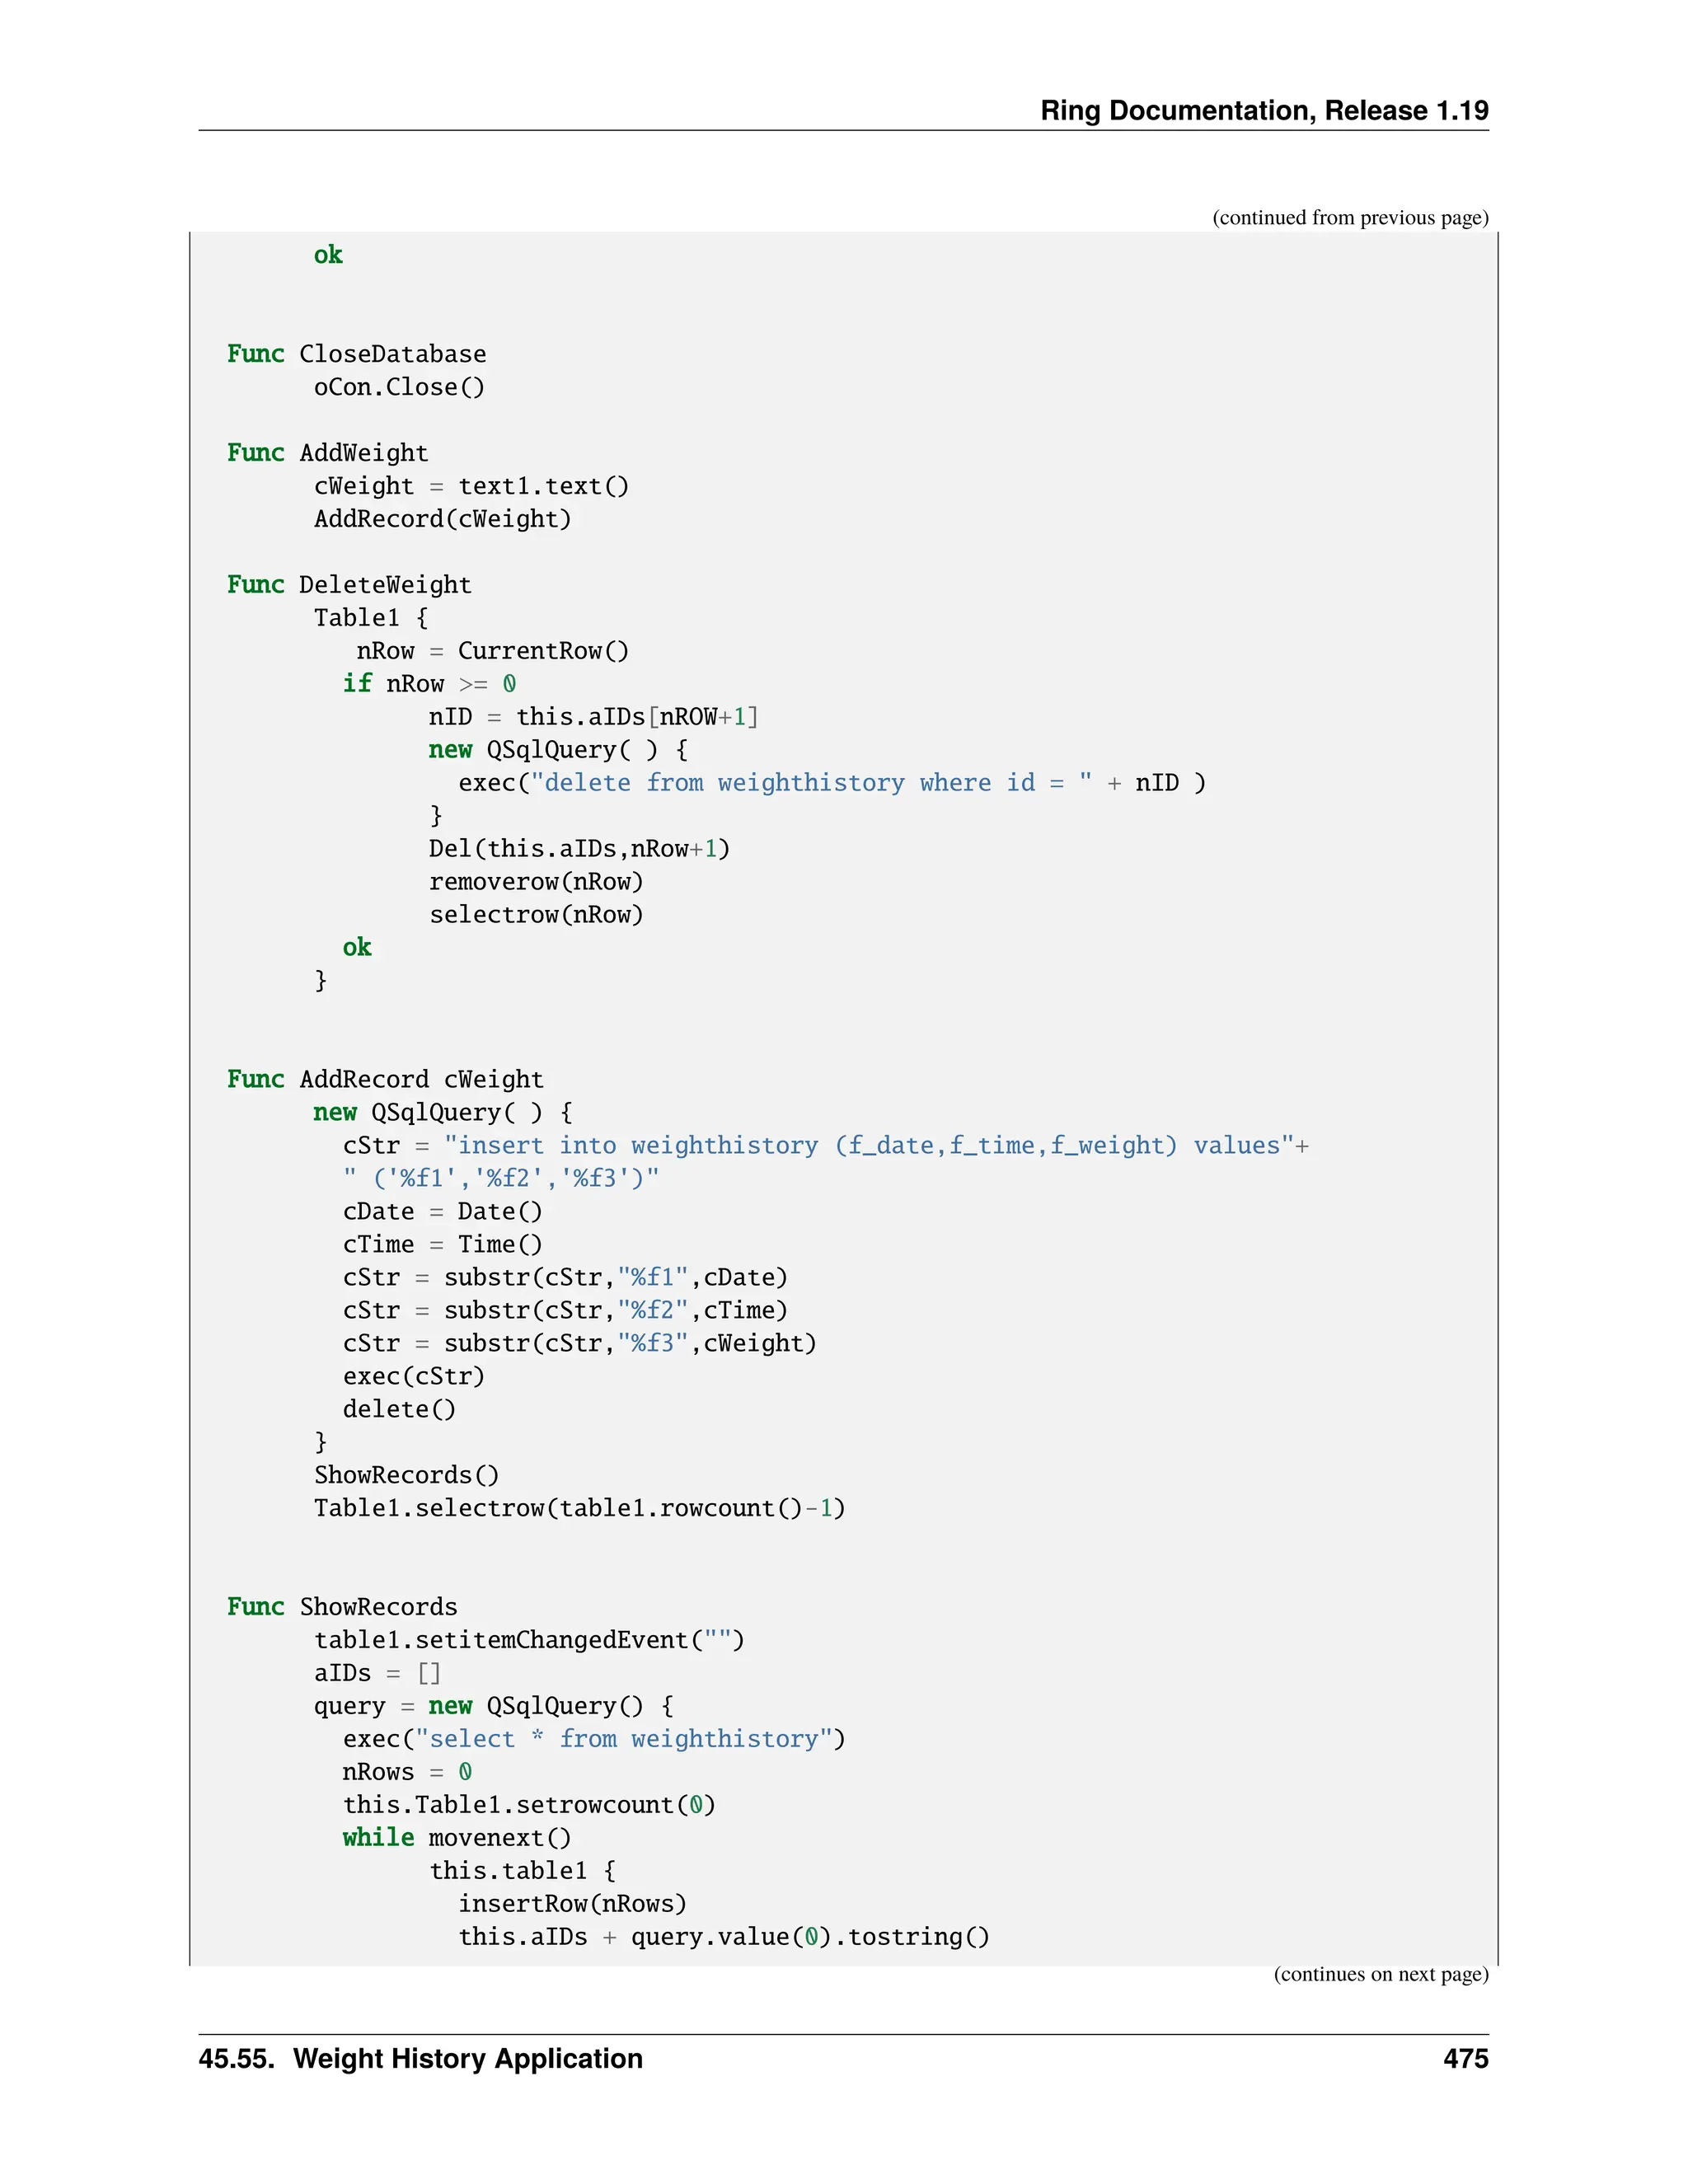Click the 'insertRow(nRows)' line
Screen dimensions: 1688x2184
point(573,1905)
